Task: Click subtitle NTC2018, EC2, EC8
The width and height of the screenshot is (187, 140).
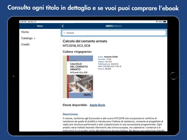Action: click(x=77, y=46)
